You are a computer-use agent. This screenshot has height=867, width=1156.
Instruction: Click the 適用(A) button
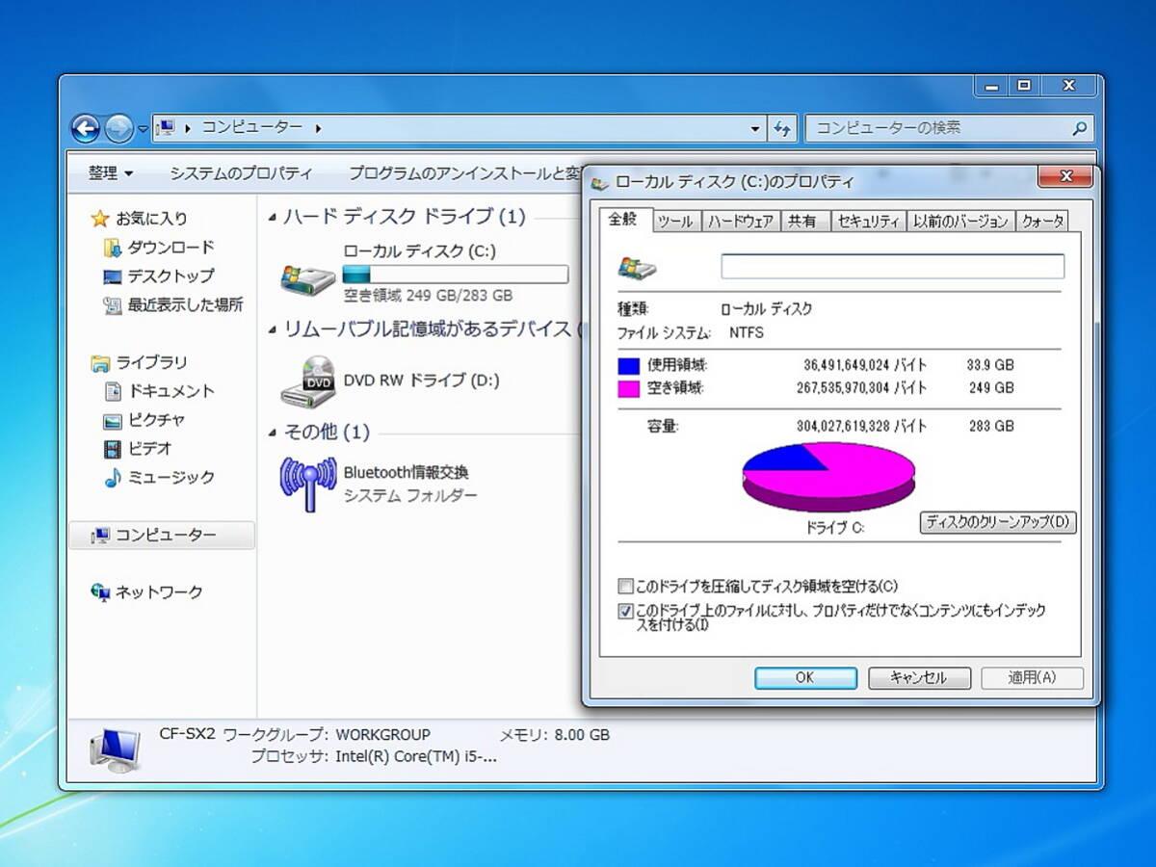pos(1032,677)
